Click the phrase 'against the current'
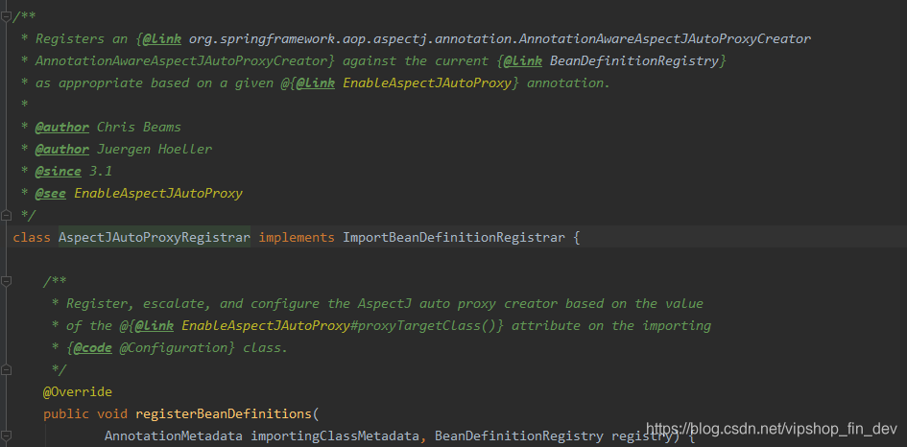 click(x=416, y=60)
